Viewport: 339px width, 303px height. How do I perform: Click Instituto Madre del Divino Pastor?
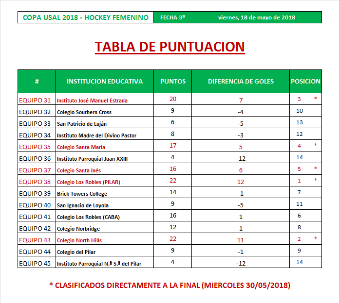click(x=96, y=135)
